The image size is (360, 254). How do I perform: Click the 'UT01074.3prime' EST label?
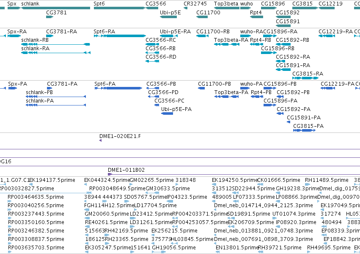[294, 214]
